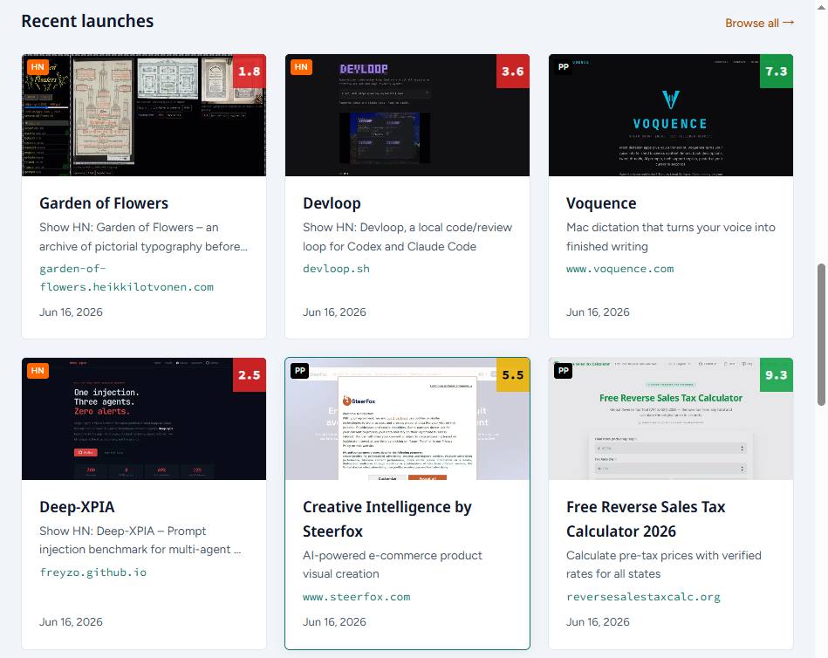
Task: Click the HN badge on Devloop thumbnail
Action: coord(301,67)
